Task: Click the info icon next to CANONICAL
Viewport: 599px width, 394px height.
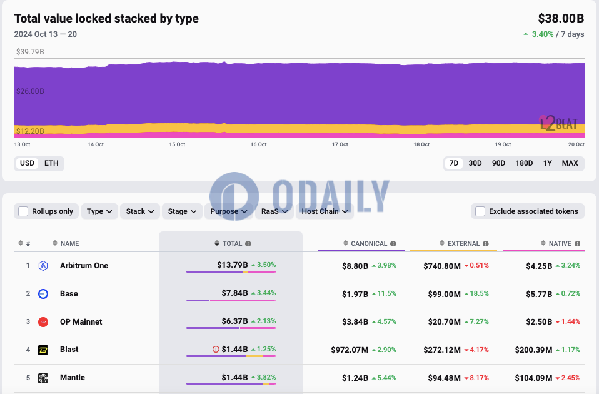Action: (393, 244)
